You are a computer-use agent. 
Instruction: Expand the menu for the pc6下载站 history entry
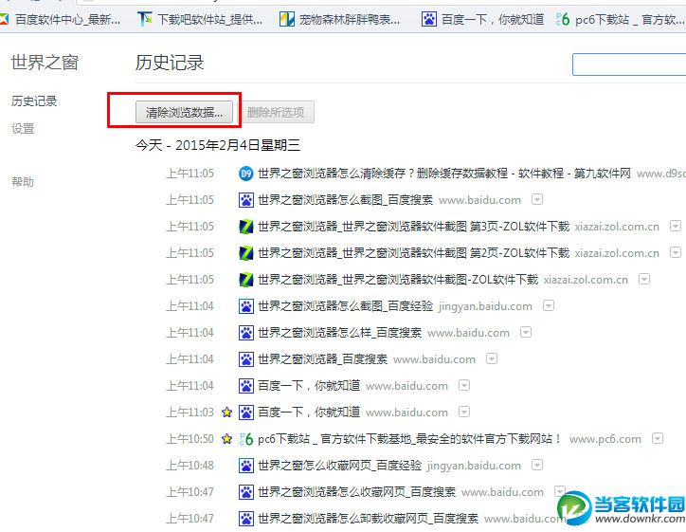658,438
